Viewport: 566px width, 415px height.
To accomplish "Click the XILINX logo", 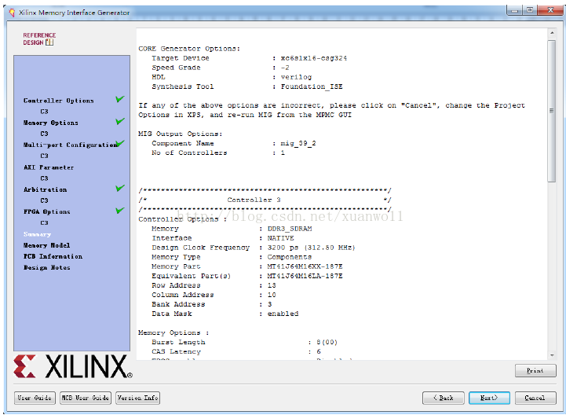I will [72, 366].
